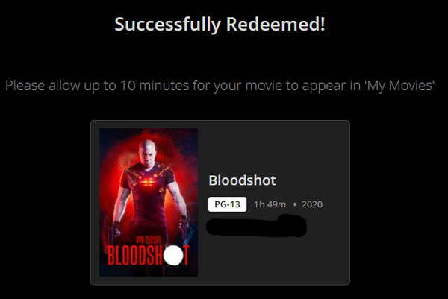Click the red BLOODSHOT lettering on the poster
This screenshot has width=448, height=299.
pyautogui.click(x=148, y=255)
